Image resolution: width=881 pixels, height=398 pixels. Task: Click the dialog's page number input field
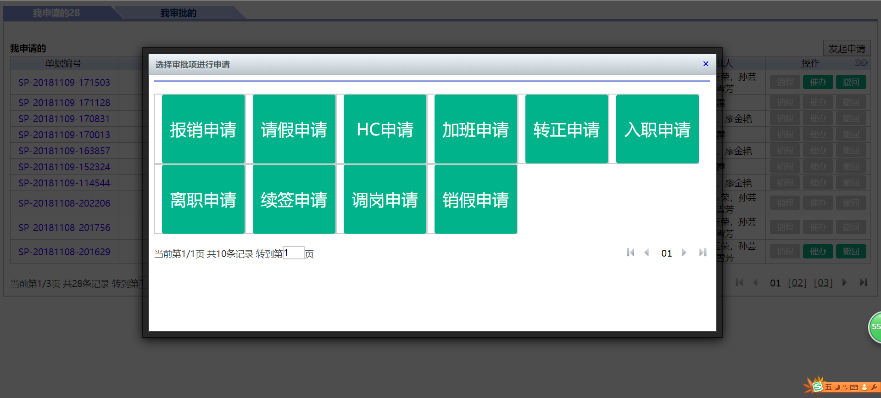point(294,252)
